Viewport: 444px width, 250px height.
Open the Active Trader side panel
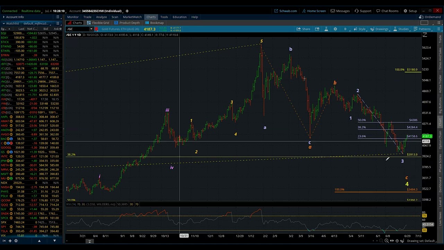coord(441,84)
